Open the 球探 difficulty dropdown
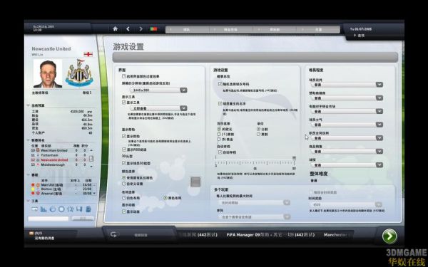 point(347,165)
